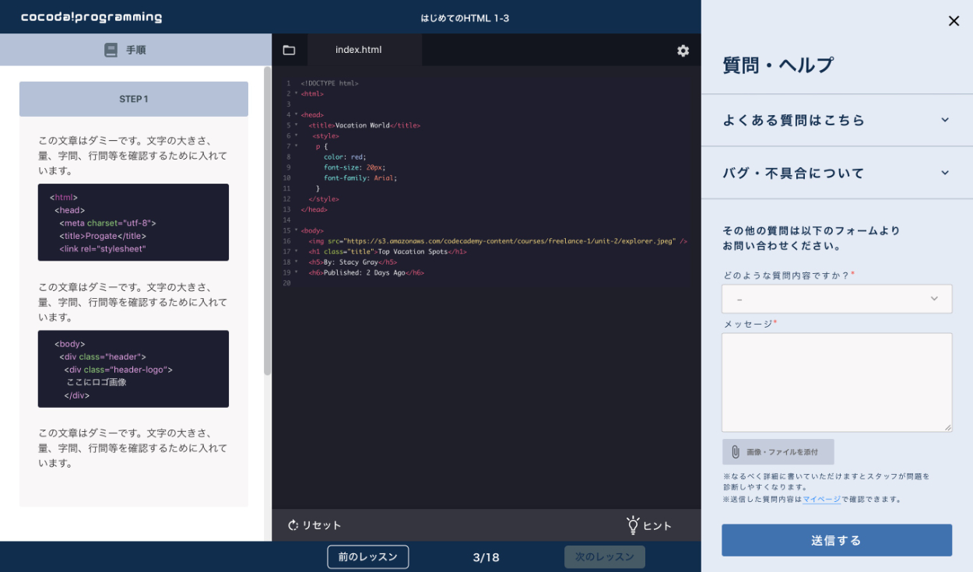Open the マイページ link
Viewport: 973px width, 572px height.
(821, 500)
